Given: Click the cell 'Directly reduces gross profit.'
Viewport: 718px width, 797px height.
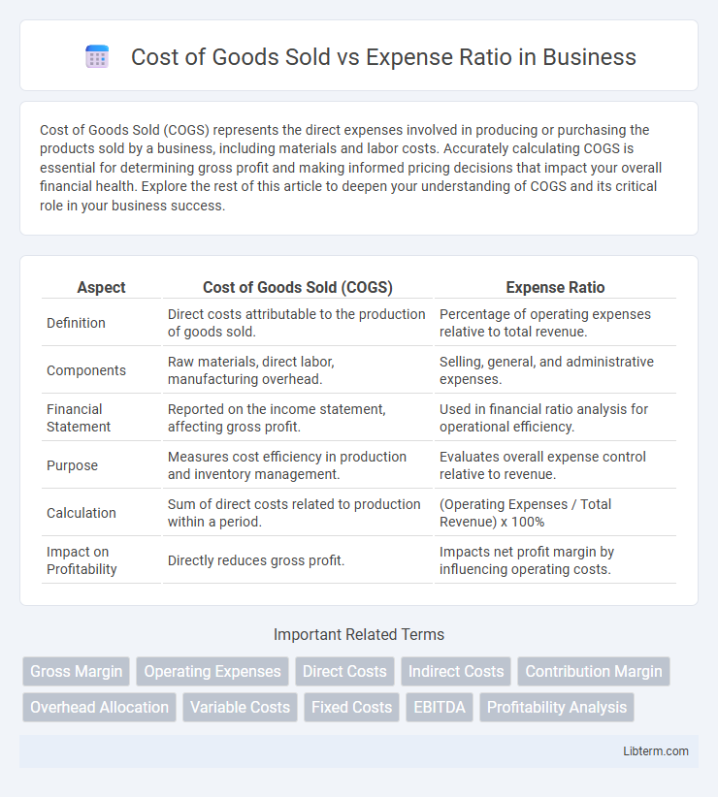Looking at the screenshot, I should pos(297,560).
